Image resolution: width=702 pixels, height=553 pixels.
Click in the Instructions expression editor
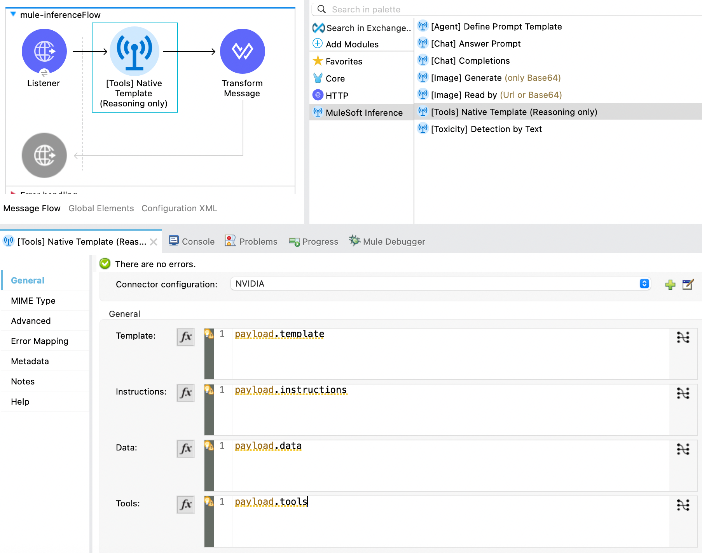tap(451, 410)
